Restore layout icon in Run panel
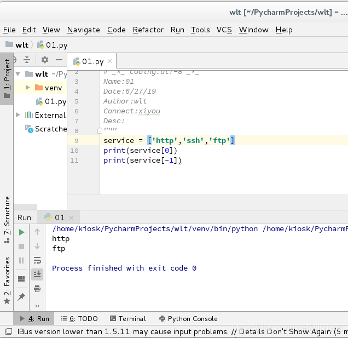348x338 pixels. pos(21,279)
